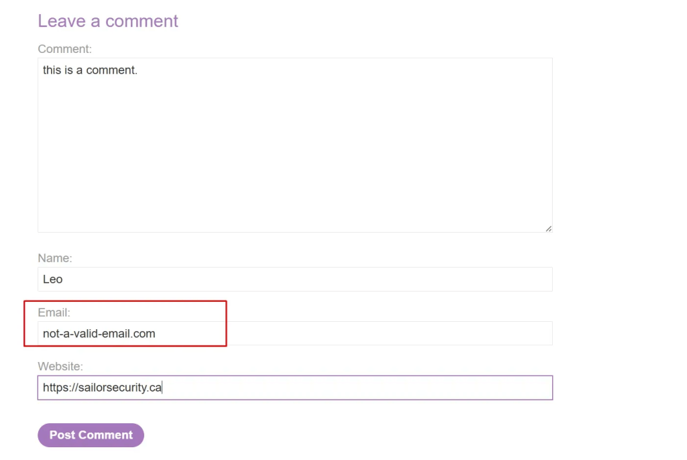Click the "Comment:" field label
Viewport: 687px width, 460px height.
(x=64, y=49)
